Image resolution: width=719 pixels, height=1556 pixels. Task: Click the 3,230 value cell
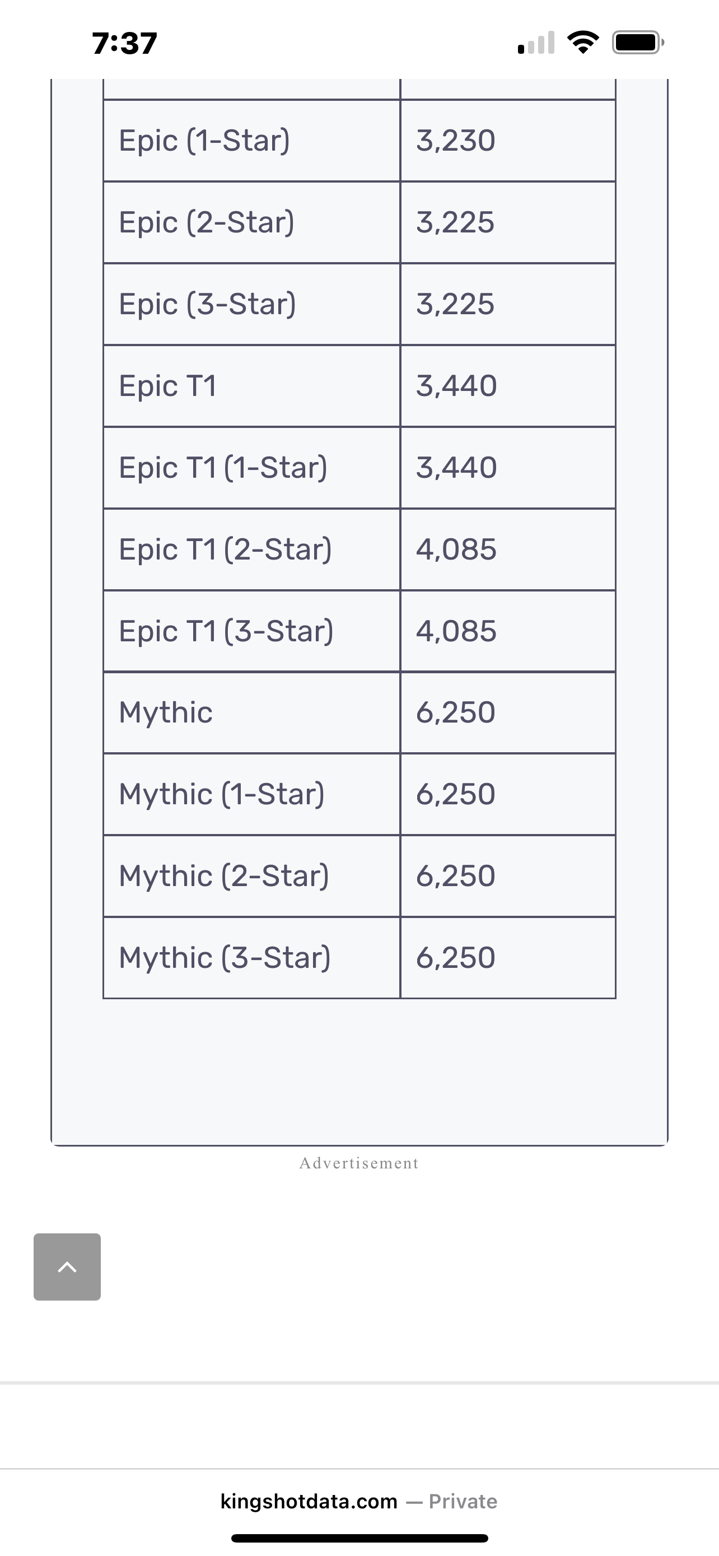coord(508,141)
